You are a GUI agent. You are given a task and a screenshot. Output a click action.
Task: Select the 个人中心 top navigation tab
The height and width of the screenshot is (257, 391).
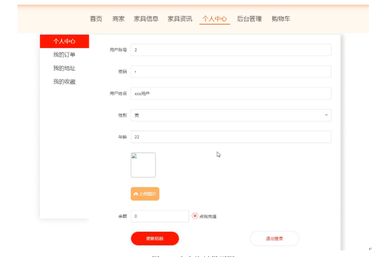coord(214,19)
